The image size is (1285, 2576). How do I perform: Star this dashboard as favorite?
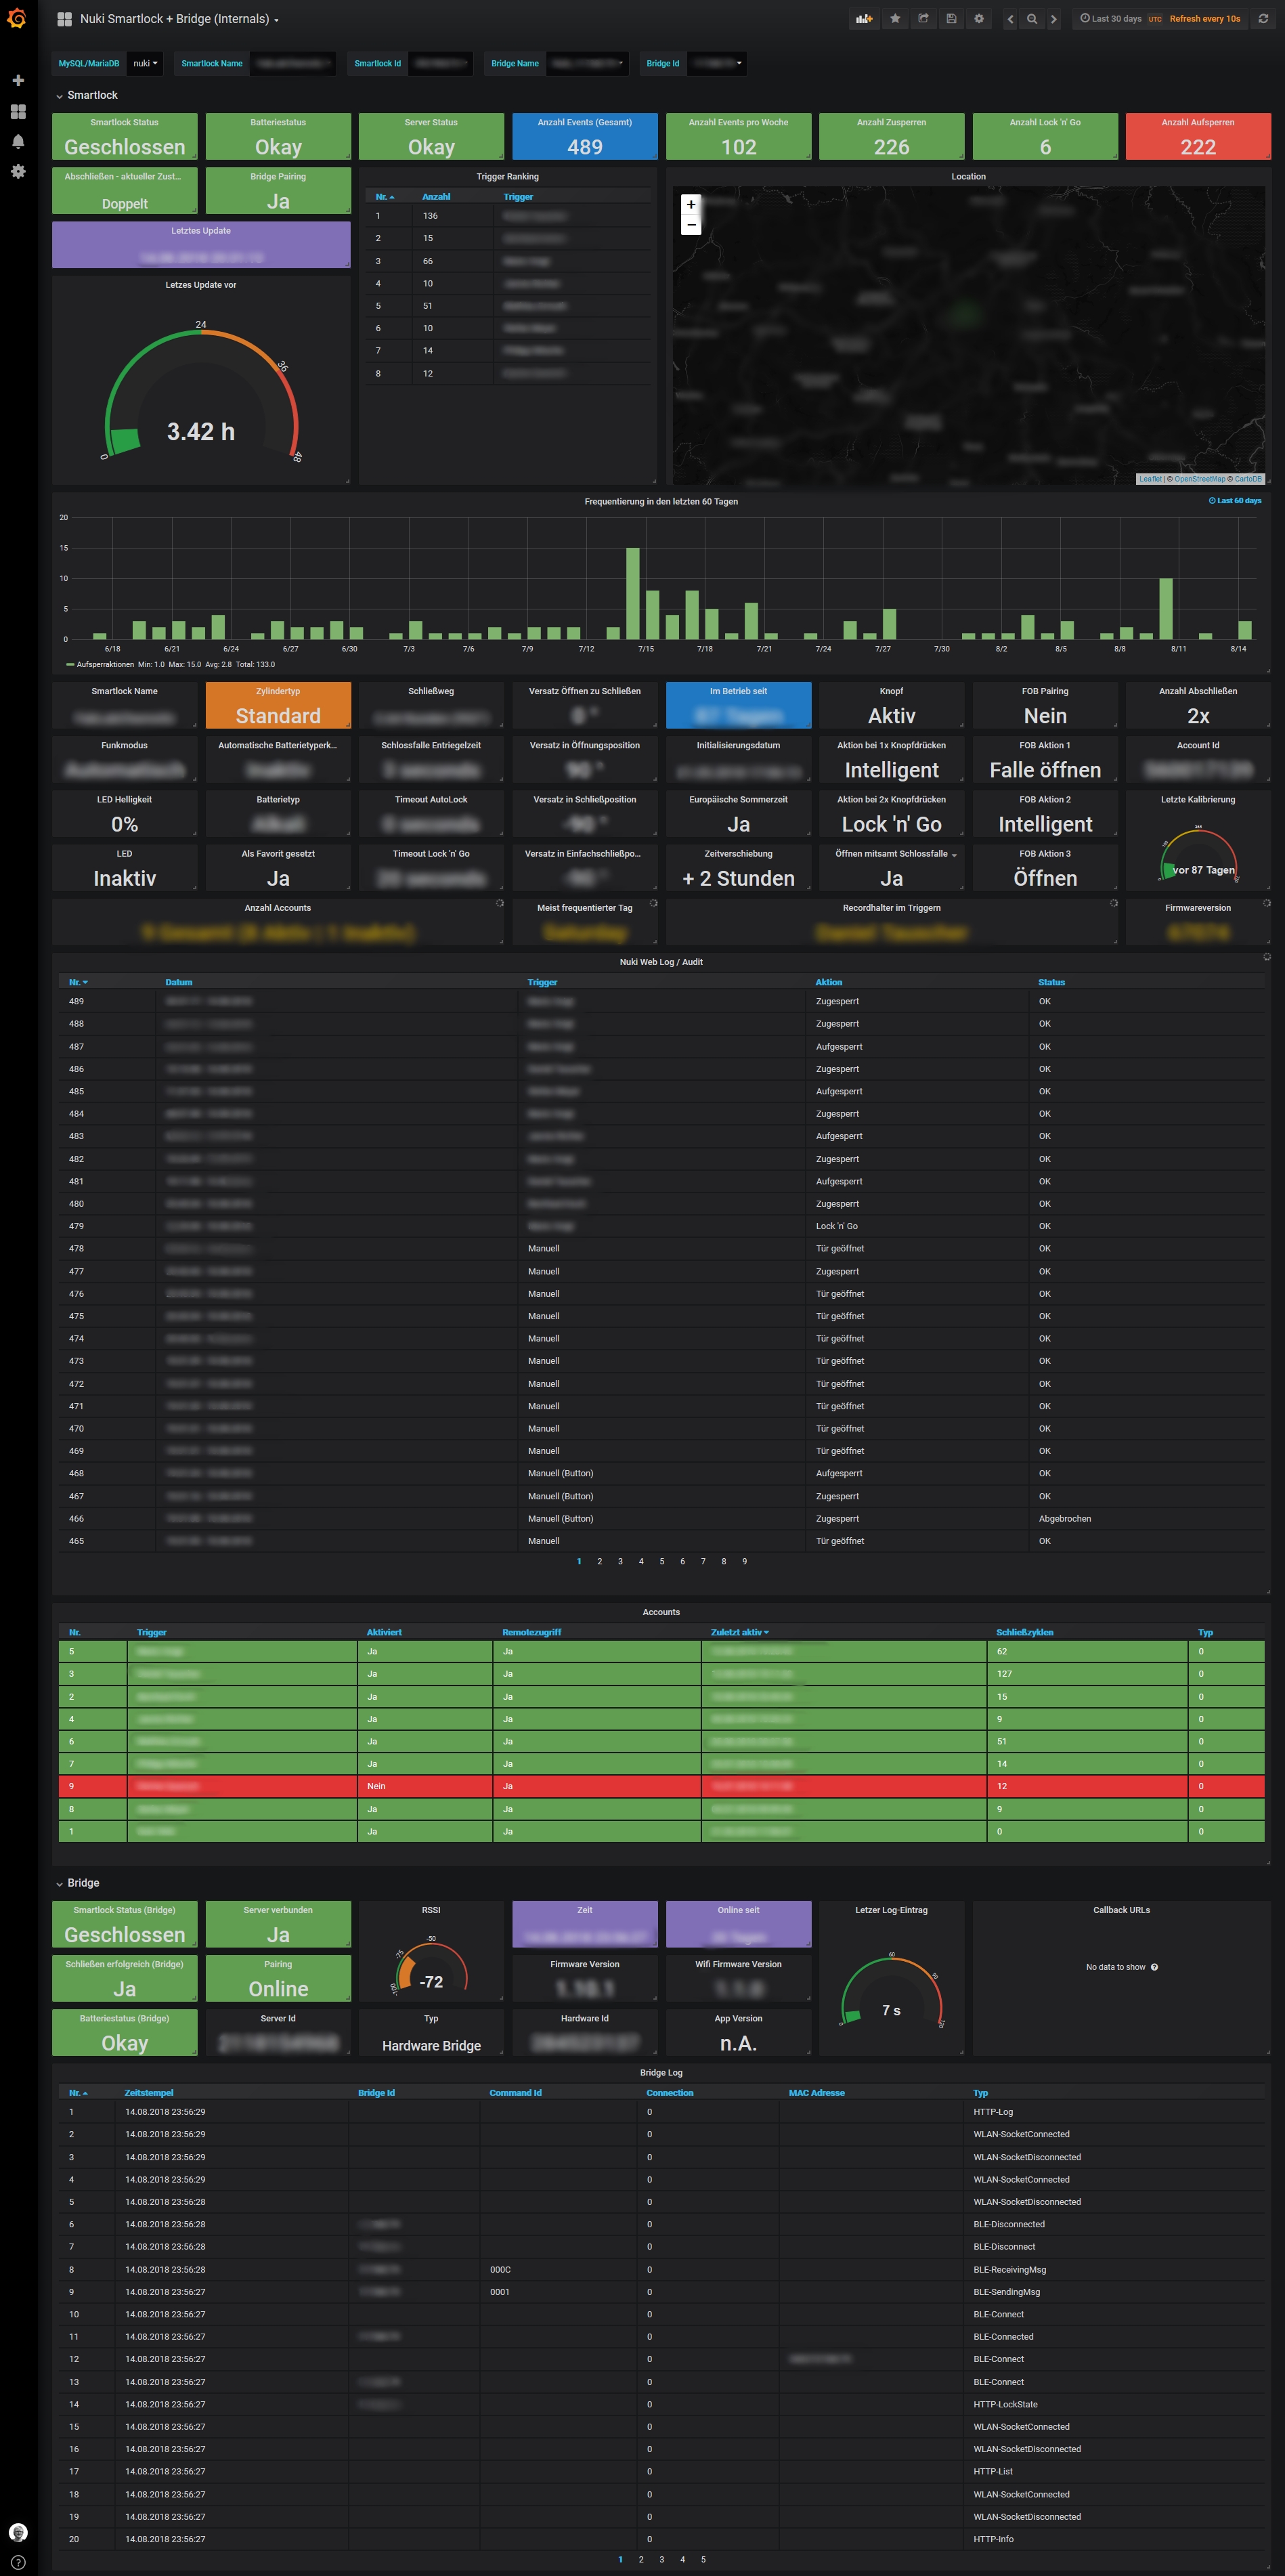895,19
